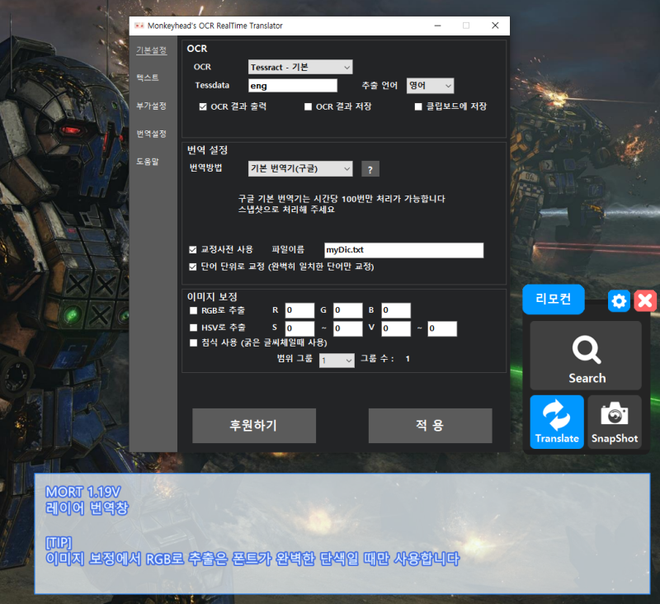Click the Tessdata input field containing eng
Viewport: 660px width, 604px height.
pos(293,86)
